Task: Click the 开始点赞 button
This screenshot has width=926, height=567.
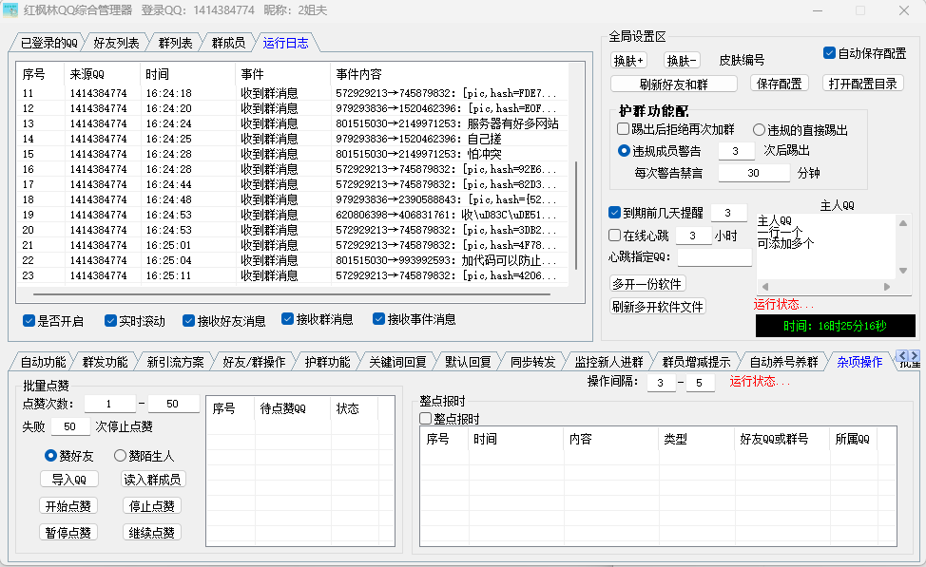Action: (x=68, y=505)
